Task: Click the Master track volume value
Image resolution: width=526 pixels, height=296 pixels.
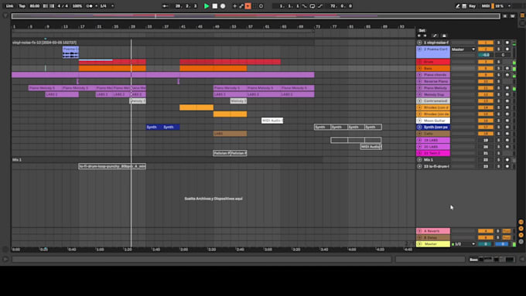Action: click(486, 244)
